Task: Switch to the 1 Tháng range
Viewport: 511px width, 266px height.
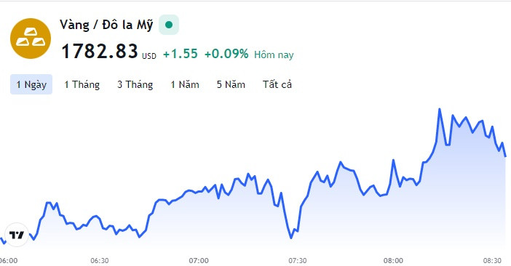Action: (82, 84)
